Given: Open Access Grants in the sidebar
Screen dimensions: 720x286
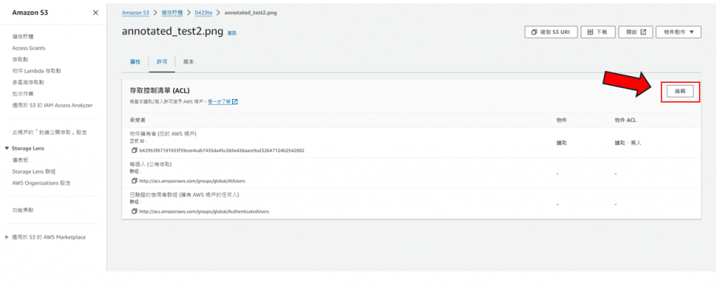Looking at the screenshot, I should point(28,48).
